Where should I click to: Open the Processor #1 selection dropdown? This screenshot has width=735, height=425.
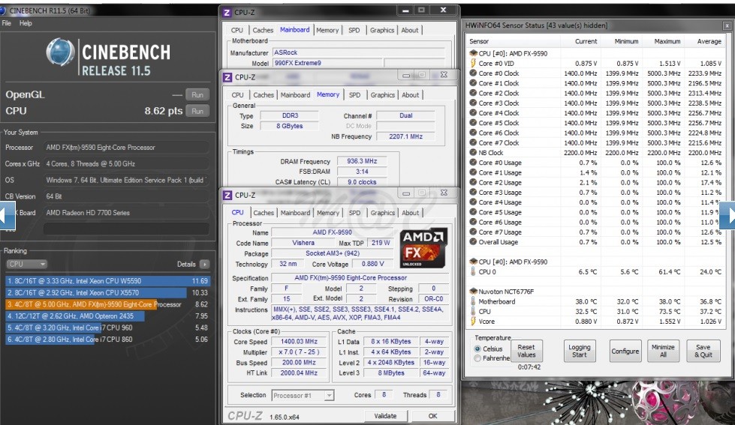point(303,395)
